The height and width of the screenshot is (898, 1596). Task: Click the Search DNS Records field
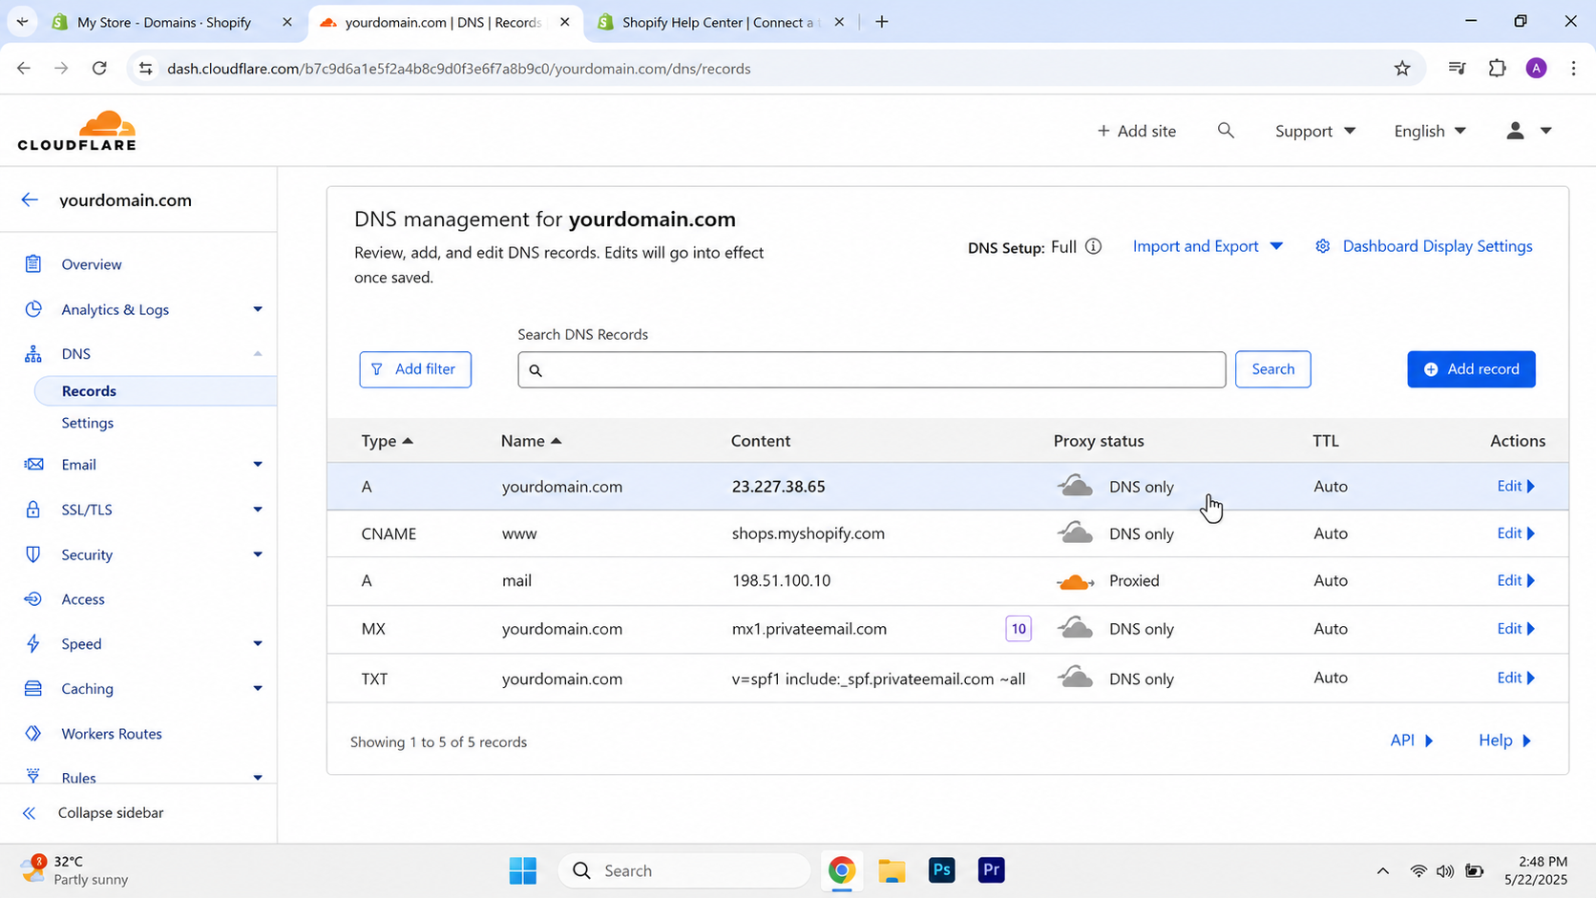(x=871, y=369)
